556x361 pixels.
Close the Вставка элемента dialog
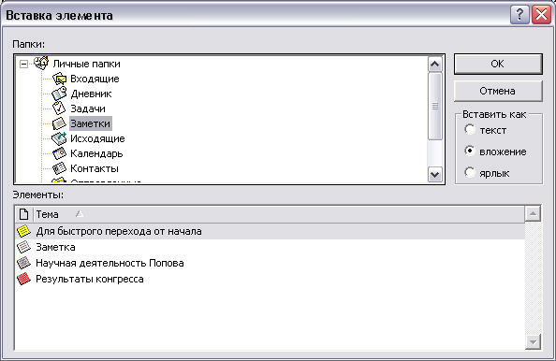[541, 15]
